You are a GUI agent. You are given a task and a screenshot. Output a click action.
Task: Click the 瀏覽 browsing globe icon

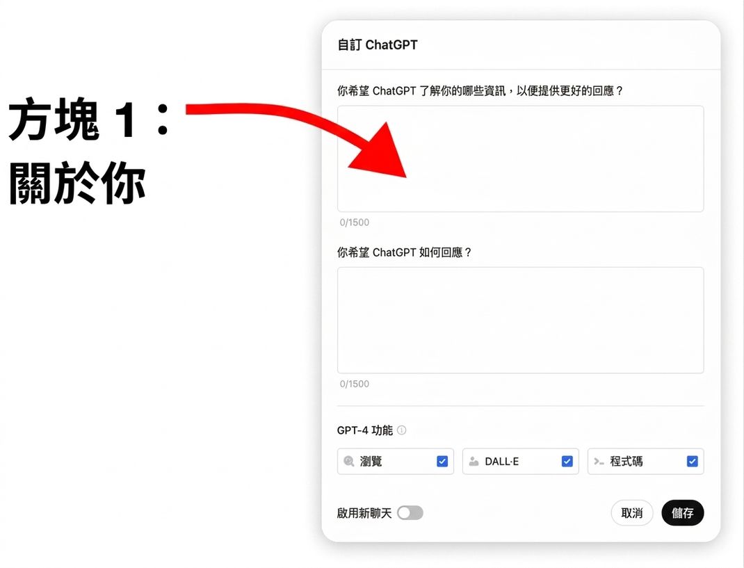(349, 461)
